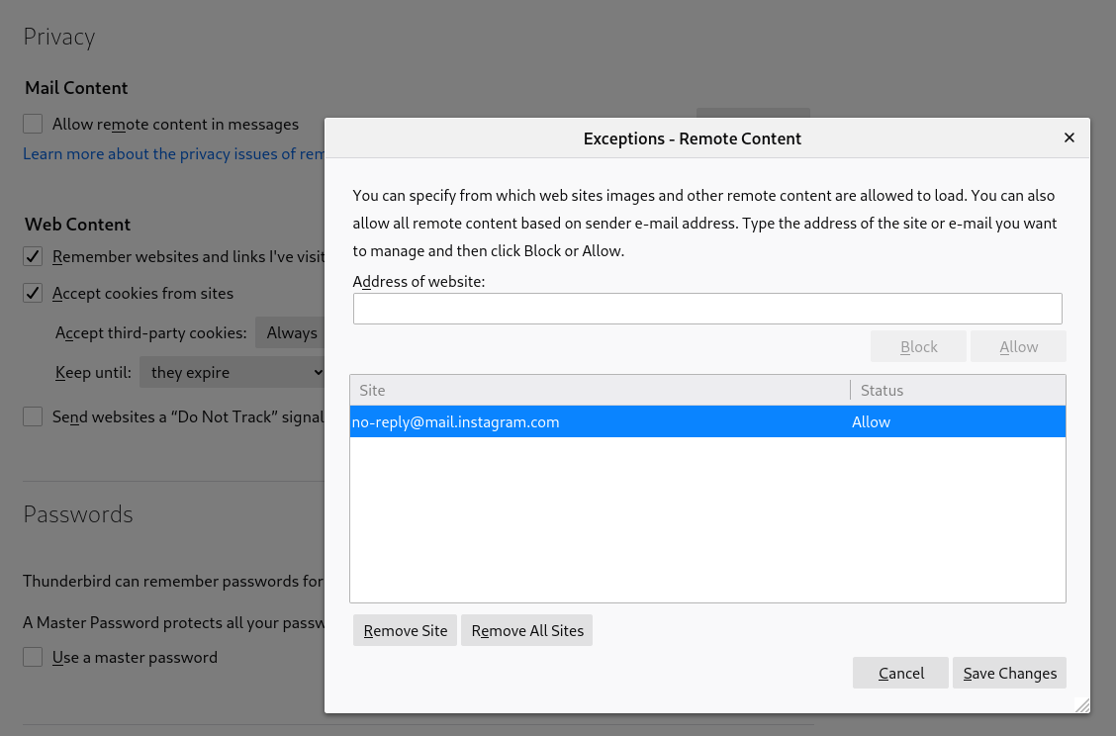Sort list by Status column header
Screen dimensions: 1116x736
coord(958,391)
